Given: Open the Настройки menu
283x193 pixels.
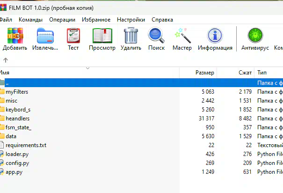Looking at the screenshot, I should point(131,20).
